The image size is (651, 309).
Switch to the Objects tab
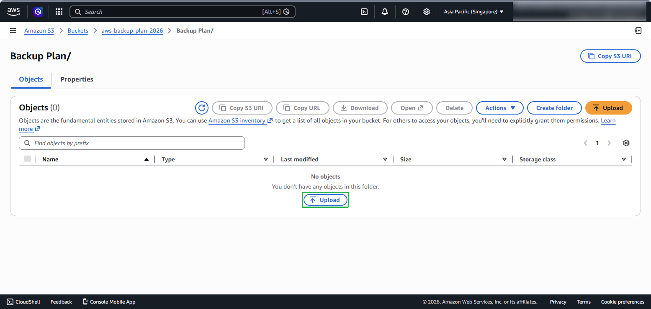pos(31,79)
